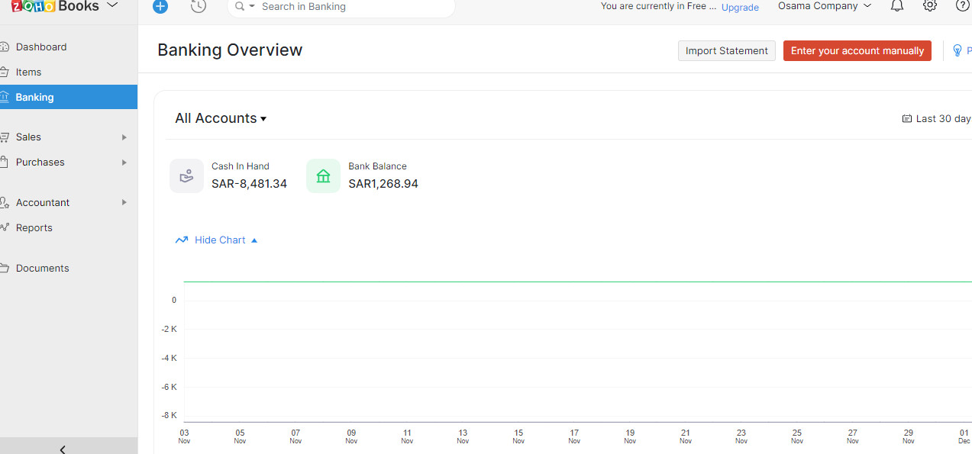The image size is (972, 454).
Task: Open the Osama Company organization dropdown
Action: 824,6
